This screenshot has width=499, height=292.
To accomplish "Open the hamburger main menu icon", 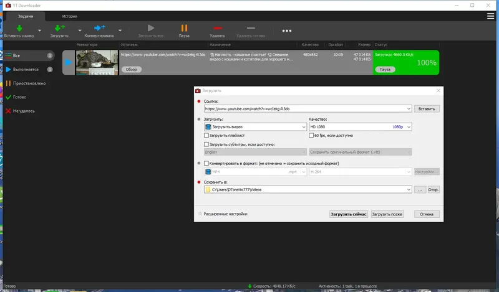I will click(490, 16).
